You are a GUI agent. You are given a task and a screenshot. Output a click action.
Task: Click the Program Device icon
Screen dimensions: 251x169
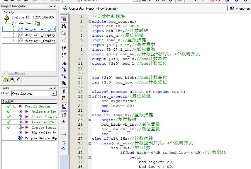coord(20,138)
